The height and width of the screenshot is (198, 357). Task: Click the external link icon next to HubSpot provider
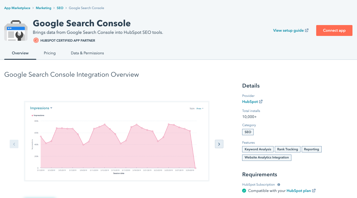pos(261,102)
